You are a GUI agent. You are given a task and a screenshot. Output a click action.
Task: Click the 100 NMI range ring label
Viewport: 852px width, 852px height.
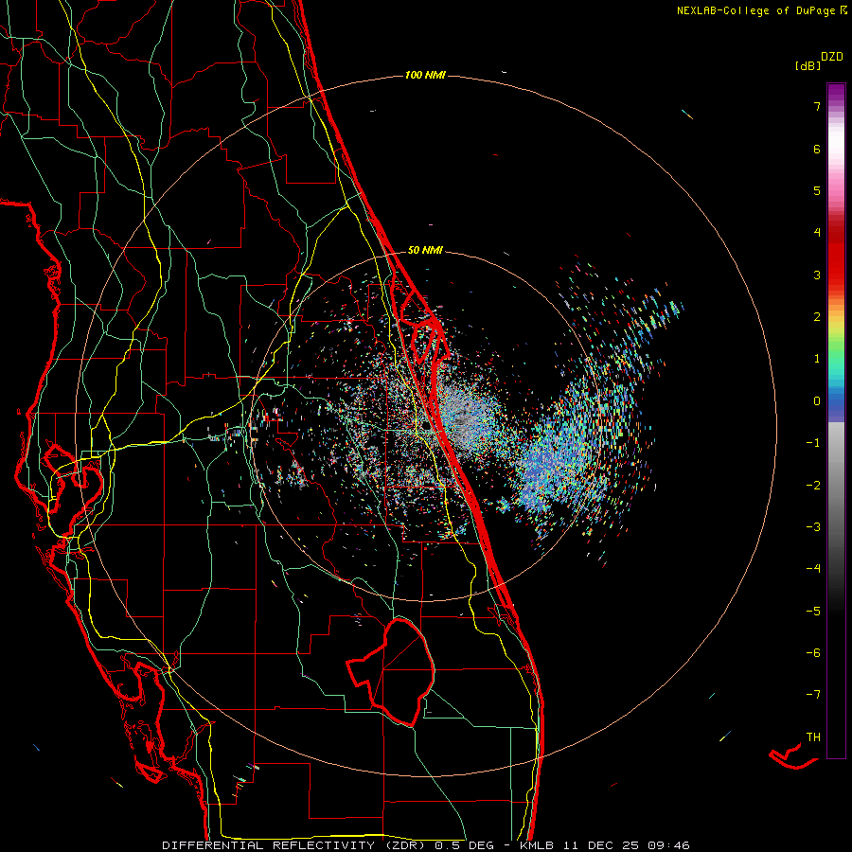click(425, 75)
